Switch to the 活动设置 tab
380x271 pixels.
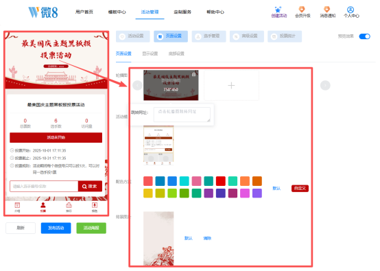coord(133,36)
